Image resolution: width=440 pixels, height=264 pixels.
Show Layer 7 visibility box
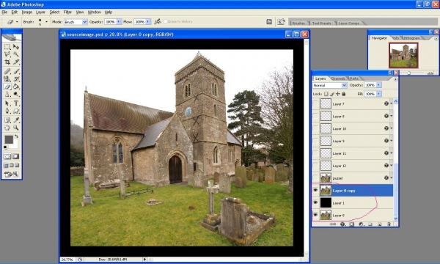tap(315, 104)
